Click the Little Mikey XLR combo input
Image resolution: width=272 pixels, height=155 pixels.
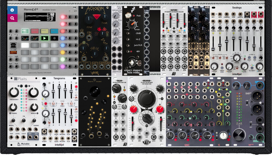(132, 62)
